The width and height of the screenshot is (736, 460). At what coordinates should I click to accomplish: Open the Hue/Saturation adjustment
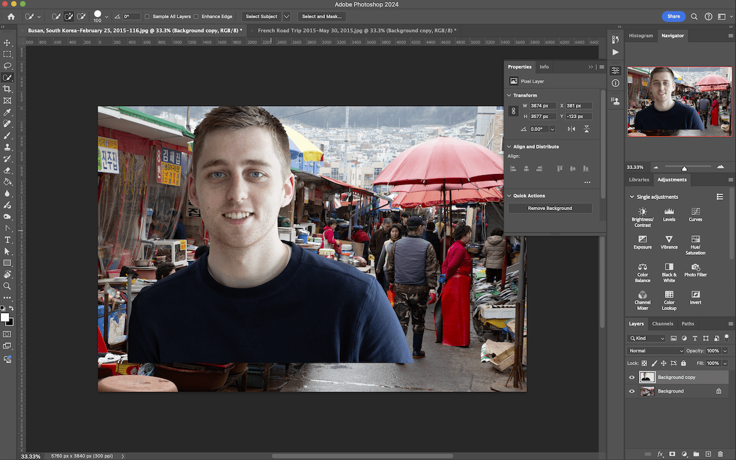pyautogui.click(x=695, y=241)
